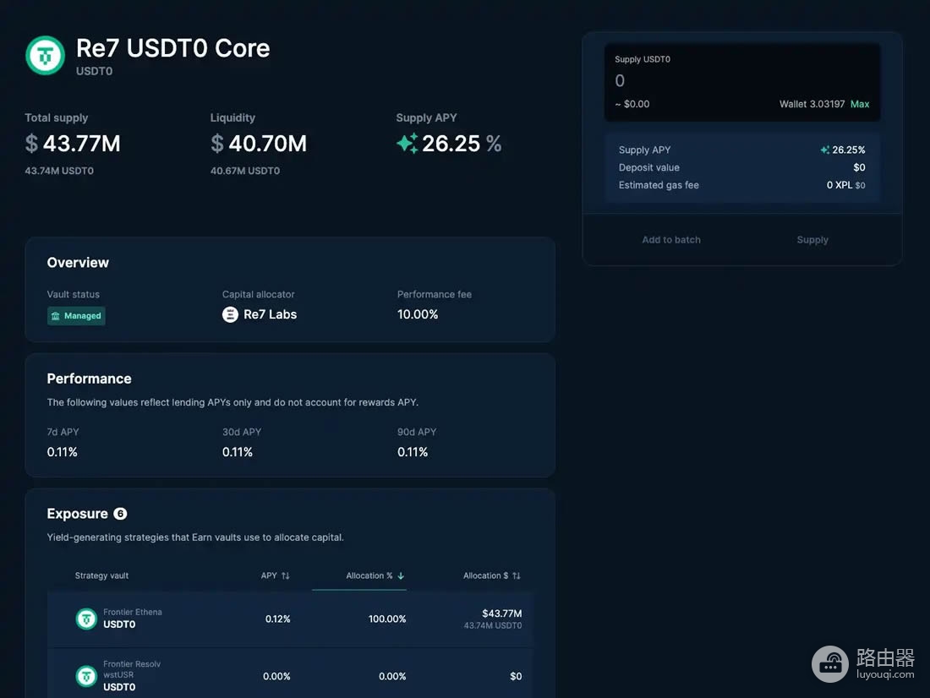Click the Re7 USDT0 Core token logo
Viewport: 930px width, 698px height.
(x=45, y=56)
